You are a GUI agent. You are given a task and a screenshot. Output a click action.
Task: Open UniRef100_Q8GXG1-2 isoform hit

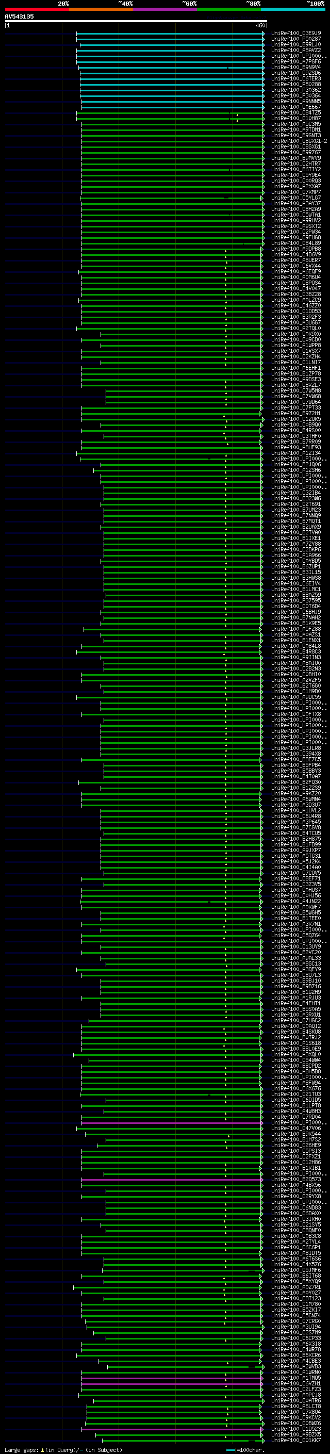(x=299, y=141)
